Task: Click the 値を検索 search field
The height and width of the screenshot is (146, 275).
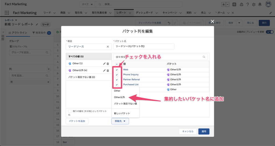Action: coord(161,57)
